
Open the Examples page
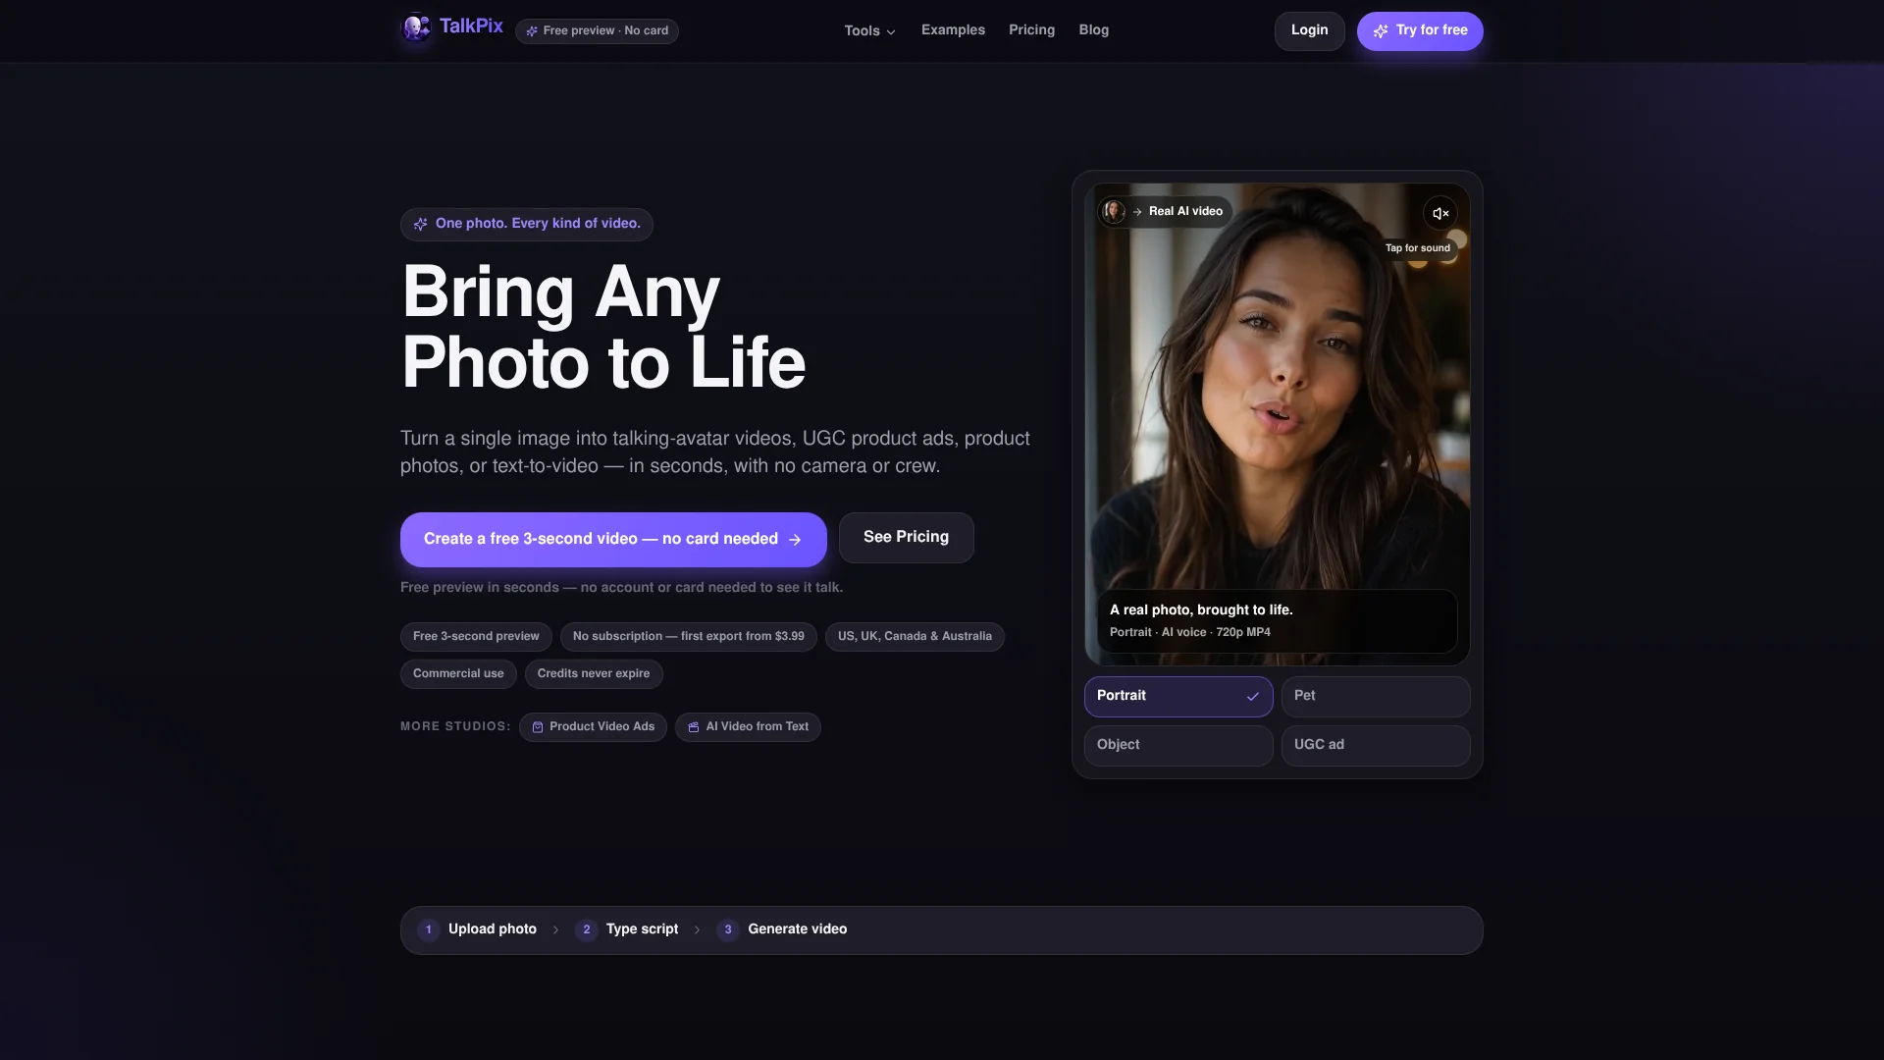[953, 30]
